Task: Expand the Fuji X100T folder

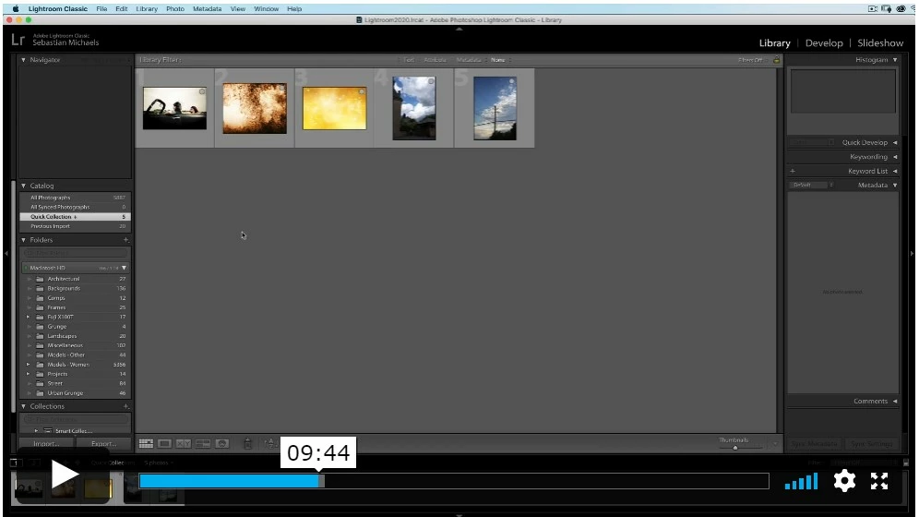Action: (28, 317)
